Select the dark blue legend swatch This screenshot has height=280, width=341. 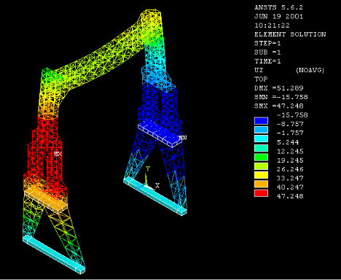click(261, 121)
